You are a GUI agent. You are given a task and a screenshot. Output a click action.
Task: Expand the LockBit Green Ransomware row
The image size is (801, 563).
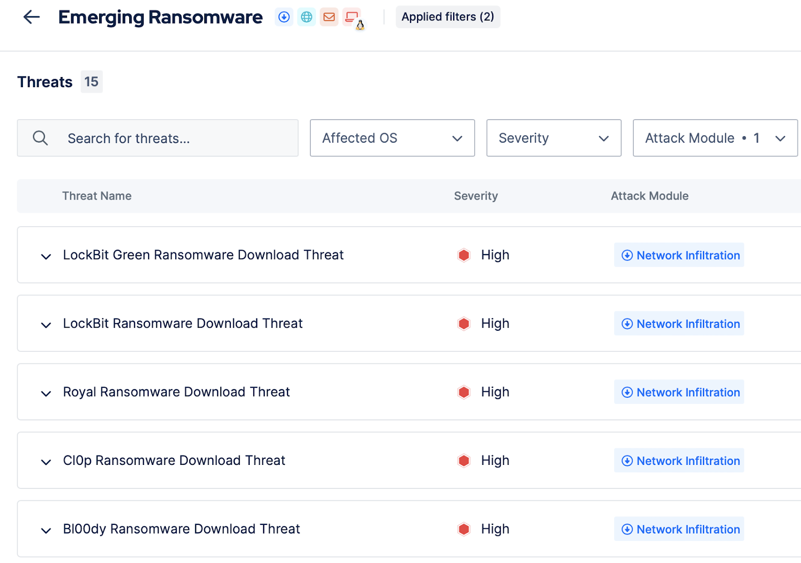coord(46,256)
